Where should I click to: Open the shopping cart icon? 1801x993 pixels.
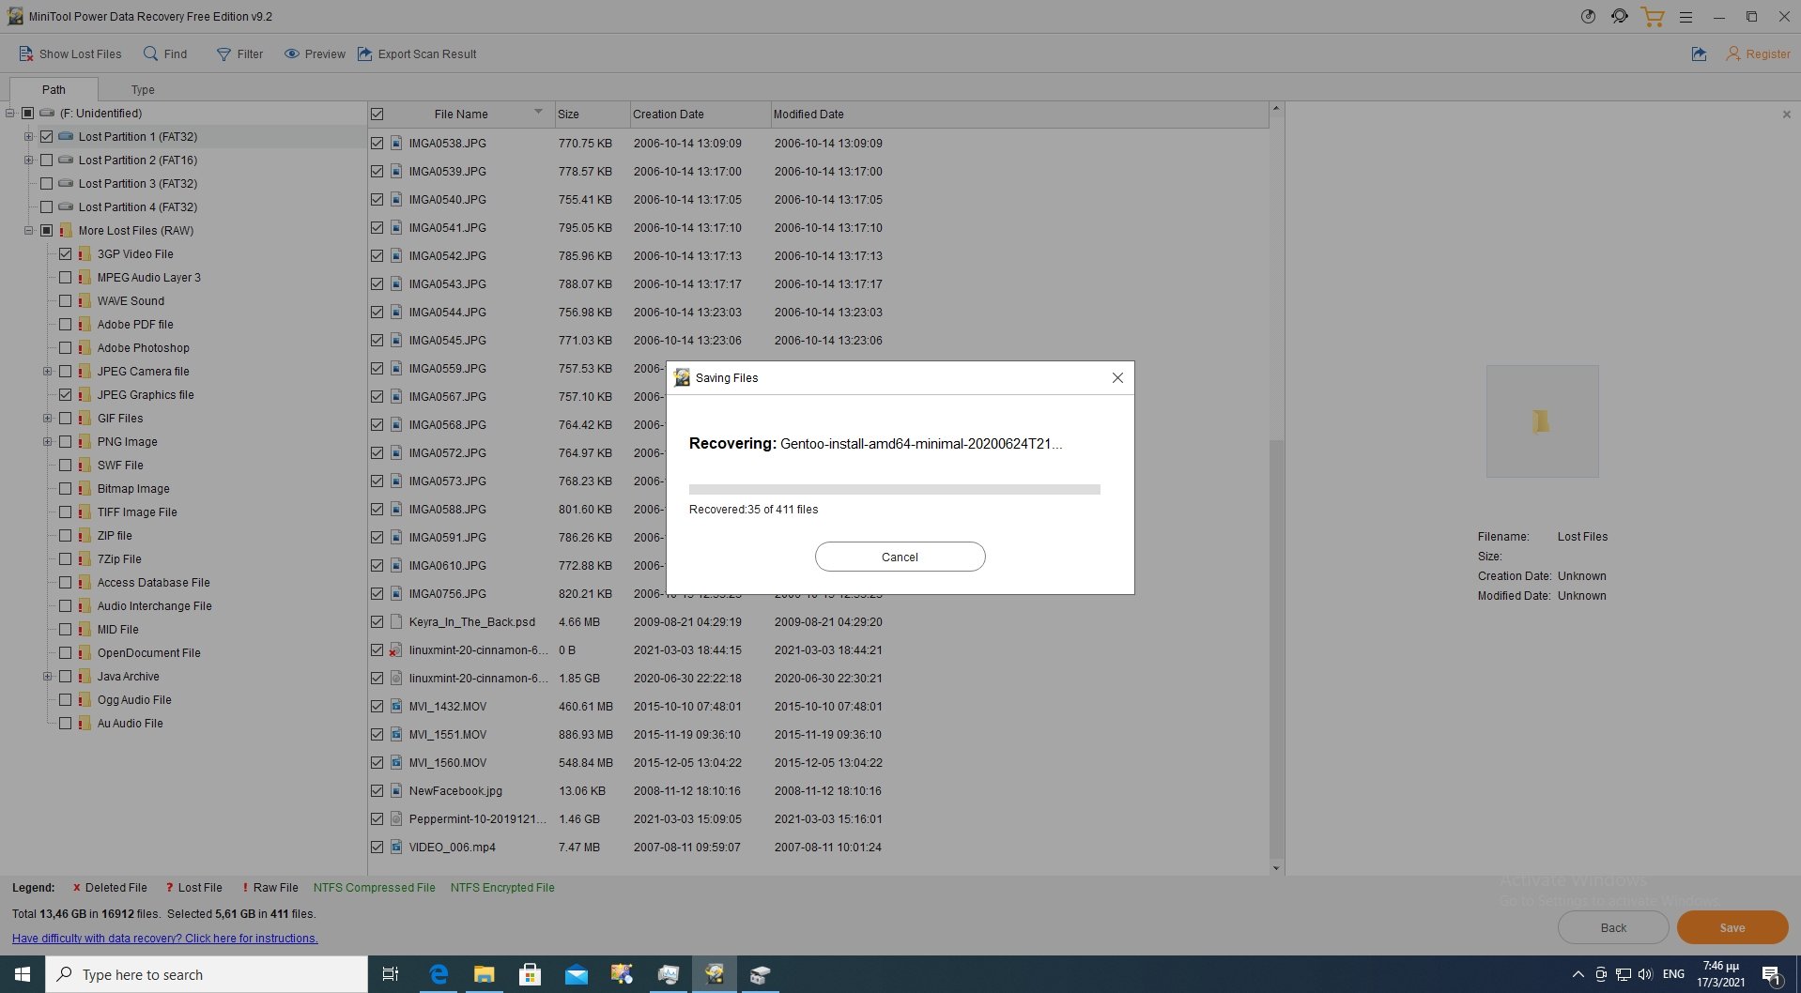(x=1652, y=16)
